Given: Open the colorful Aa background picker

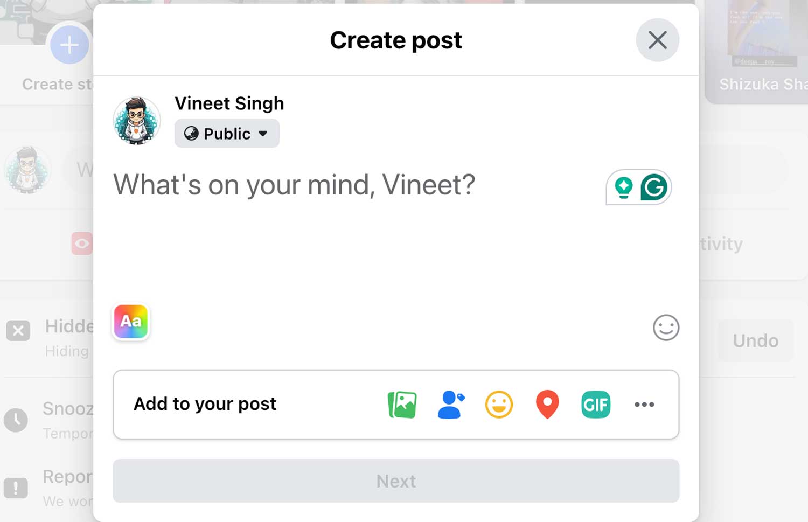Looking at the screenshot, I should pos(130,322).
